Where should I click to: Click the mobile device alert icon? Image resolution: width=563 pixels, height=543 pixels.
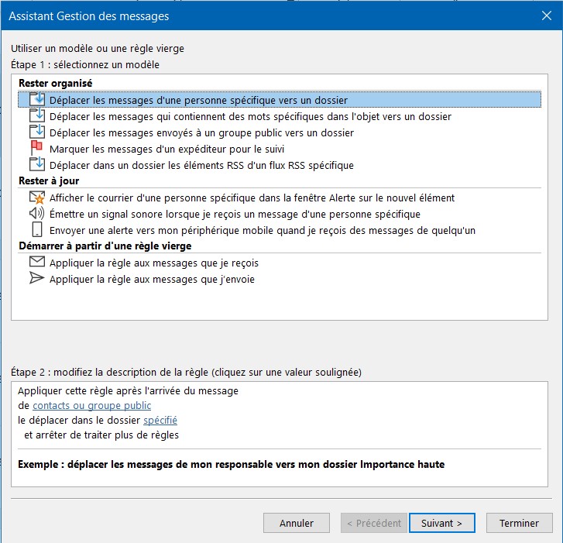coord(37,229)
